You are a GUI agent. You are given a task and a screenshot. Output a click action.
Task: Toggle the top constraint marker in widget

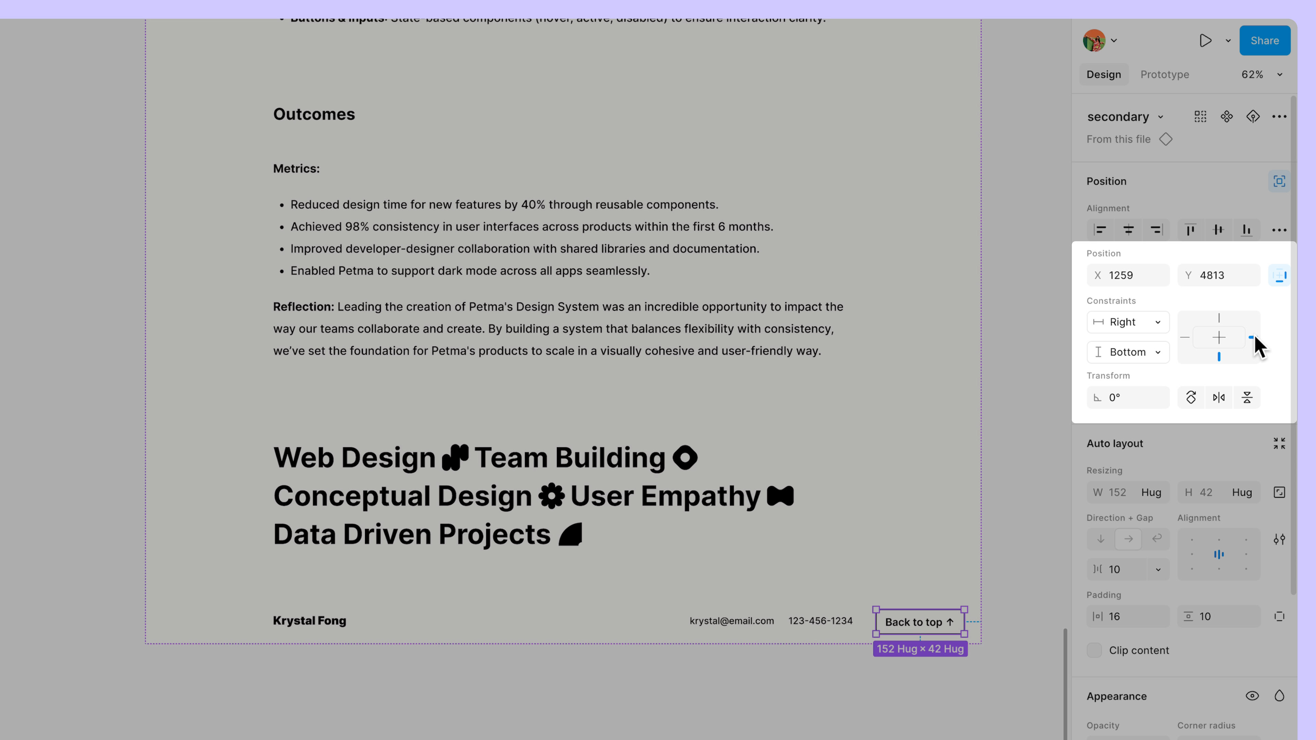click(1218, 318)
